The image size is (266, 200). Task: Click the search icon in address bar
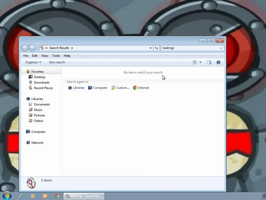pyautogui.click(x=42, y=48)
